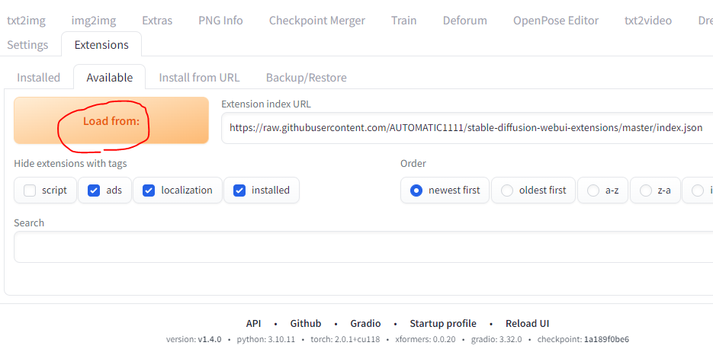Click the Order label

(413, 164)
